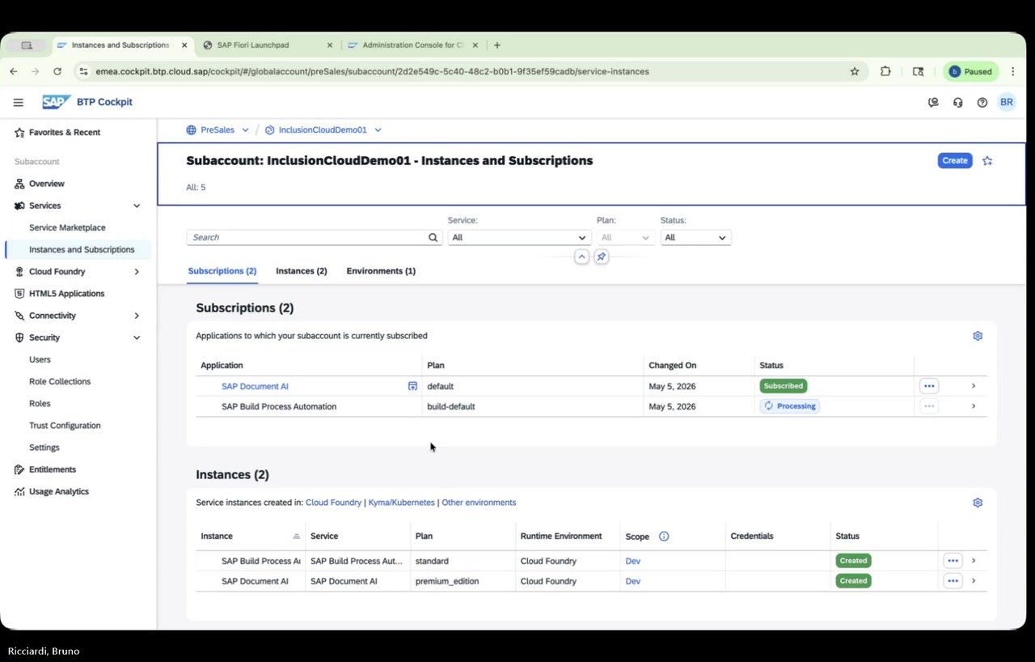Filter by Cloud Foundry link
The height and width of the screenshot is (662, 1035).
[x=333, y=503]
